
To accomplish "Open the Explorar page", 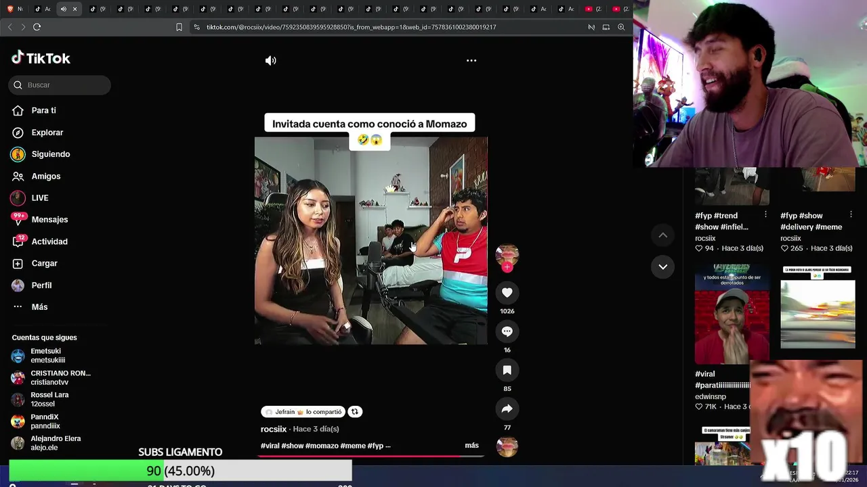I will pyautogui.click(x=47, y=133).
